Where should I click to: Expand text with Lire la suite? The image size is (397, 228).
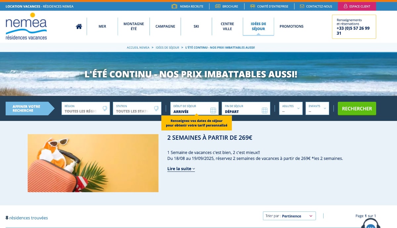[181, 169]
